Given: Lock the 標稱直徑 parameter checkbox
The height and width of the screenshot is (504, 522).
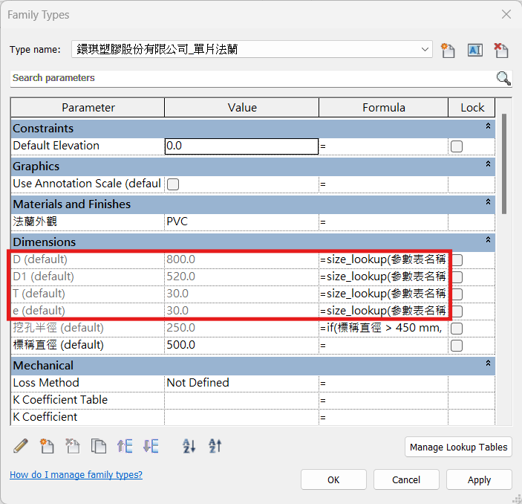Looking at the screenshot, I should coord(457,346).
